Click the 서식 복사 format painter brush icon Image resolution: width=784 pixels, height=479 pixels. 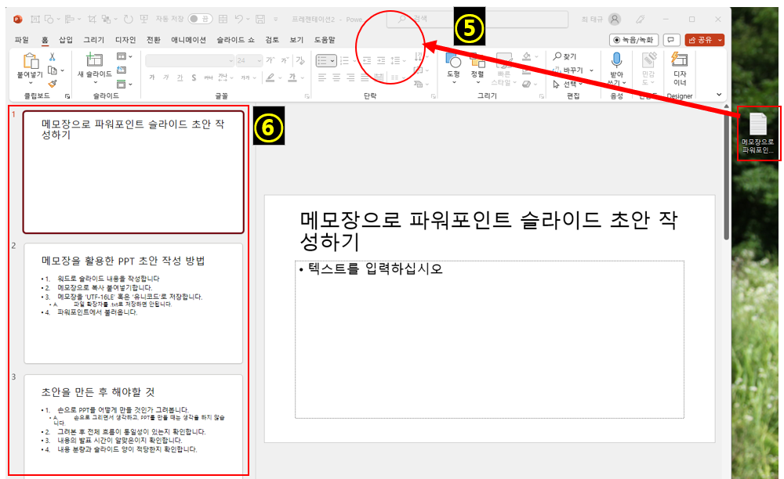(53, 83)
